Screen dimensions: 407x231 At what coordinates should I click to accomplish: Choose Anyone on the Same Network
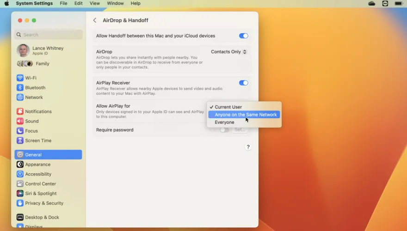(245, 115)
